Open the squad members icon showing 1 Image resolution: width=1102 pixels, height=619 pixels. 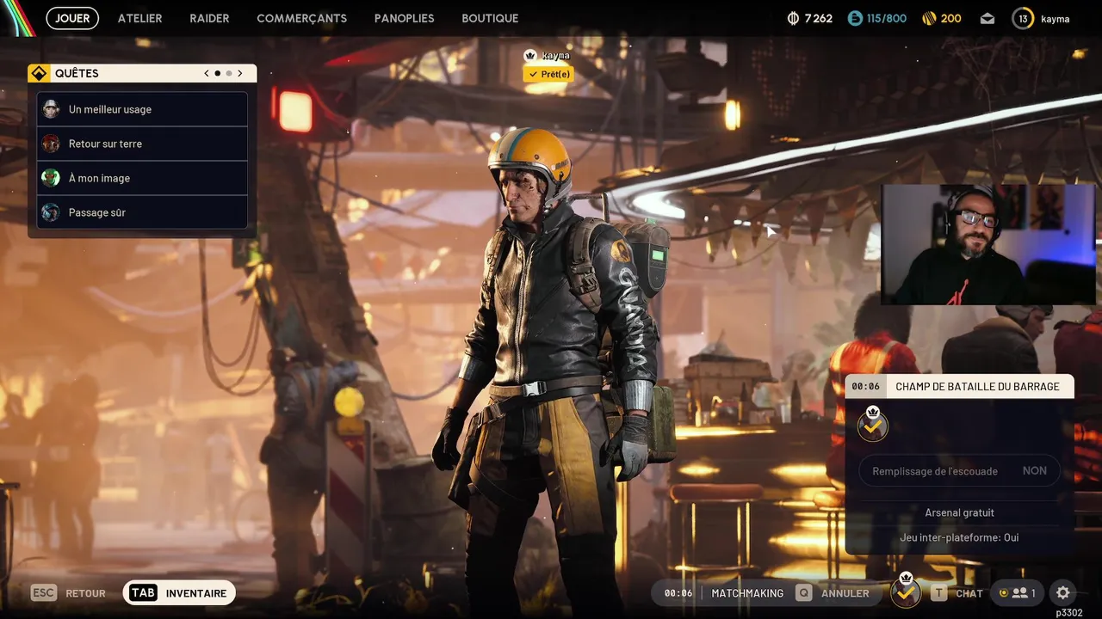click(x=1017, y=593)
